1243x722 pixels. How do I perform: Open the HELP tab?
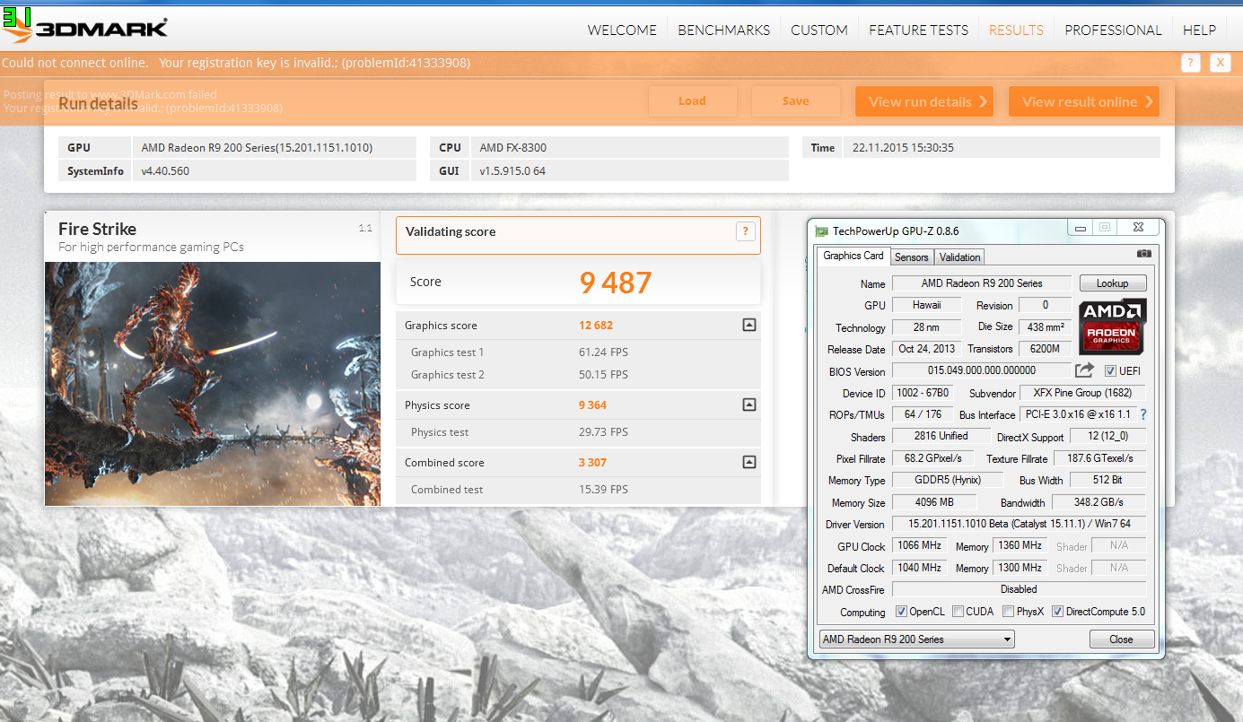(1199, 30)
